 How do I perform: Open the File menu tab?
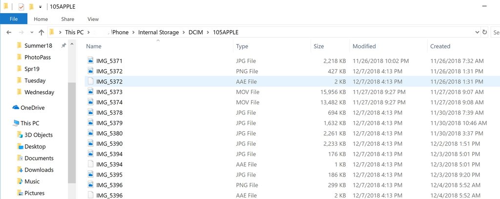(14, 19)
